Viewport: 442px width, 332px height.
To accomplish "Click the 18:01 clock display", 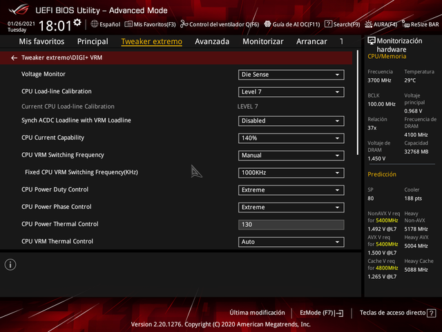I will [55, 26].
